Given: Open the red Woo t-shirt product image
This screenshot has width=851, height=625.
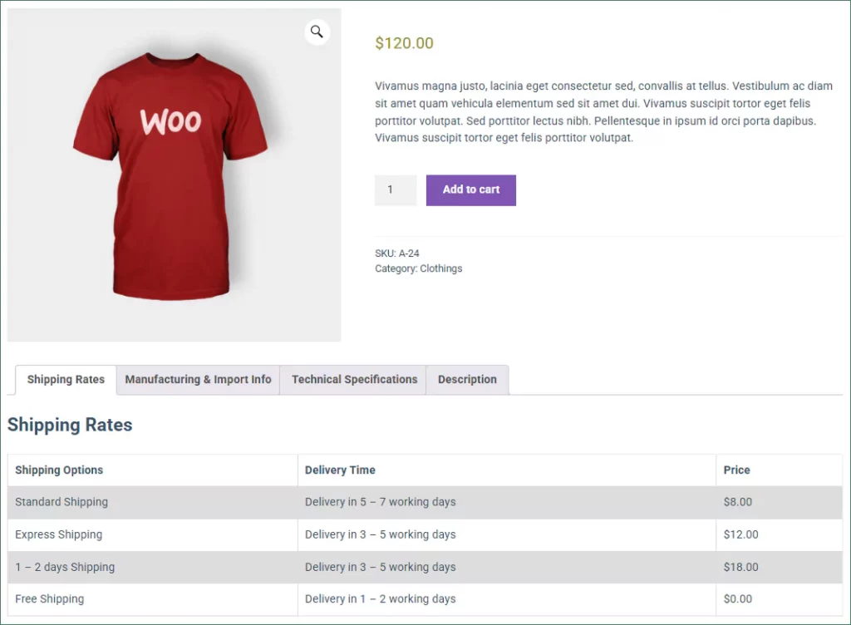Looking at the screenshot, I should pyautogui.click(x=174, y=175).
